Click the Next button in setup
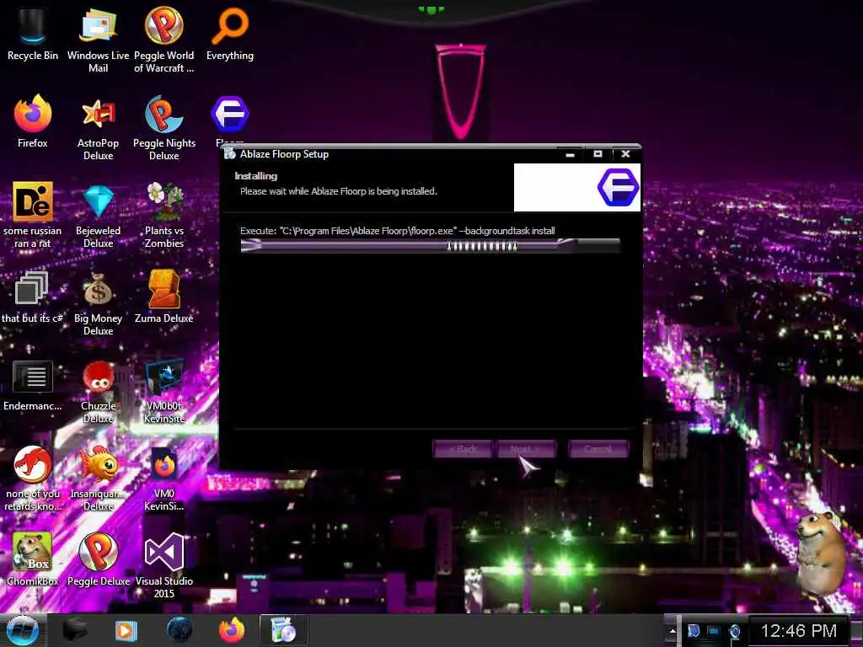 tap(526, 449)
